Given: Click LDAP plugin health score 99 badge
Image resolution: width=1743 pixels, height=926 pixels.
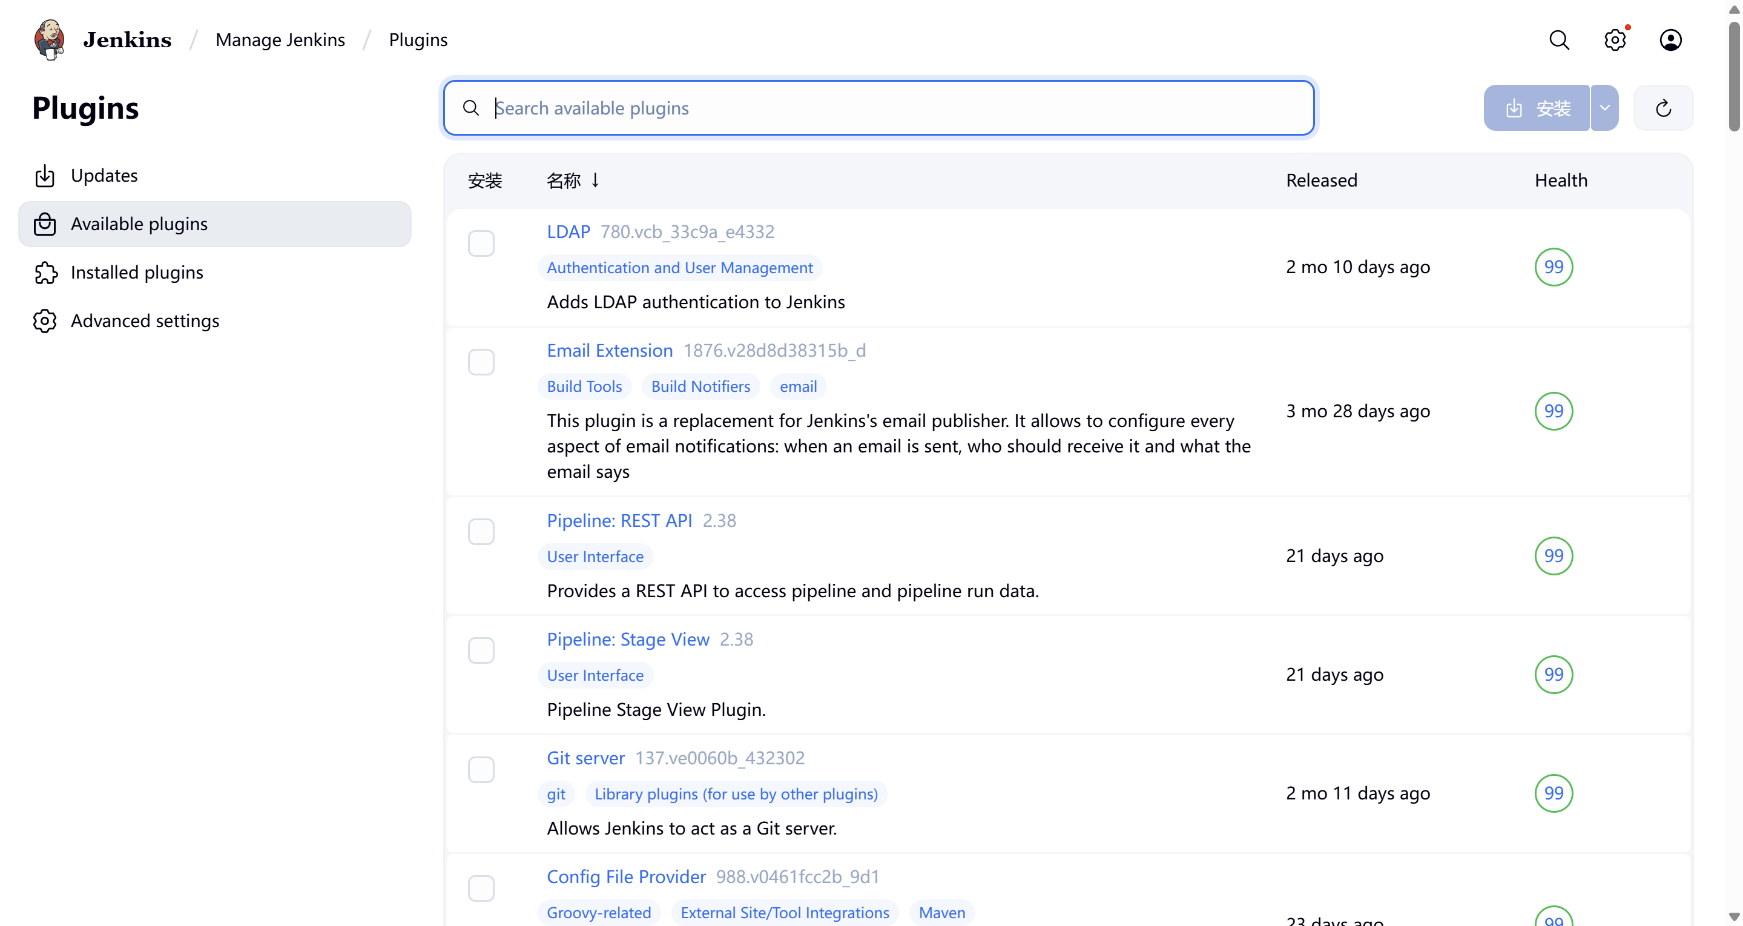Looking at the screenshot, I should [x=1553, y=266].
